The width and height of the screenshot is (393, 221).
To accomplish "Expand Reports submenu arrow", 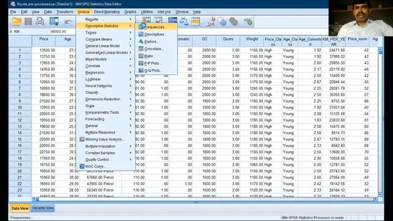I will (130, 19).
